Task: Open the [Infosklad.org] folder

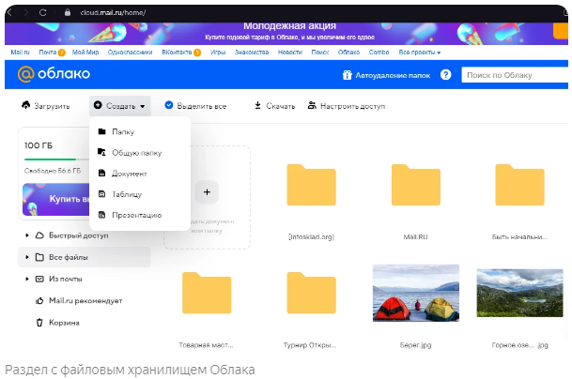Action: click(x=311, y=185)
